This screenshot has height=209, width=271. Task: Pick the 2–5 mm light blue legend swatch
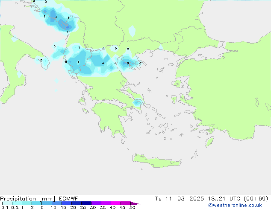tap(37, 203)
